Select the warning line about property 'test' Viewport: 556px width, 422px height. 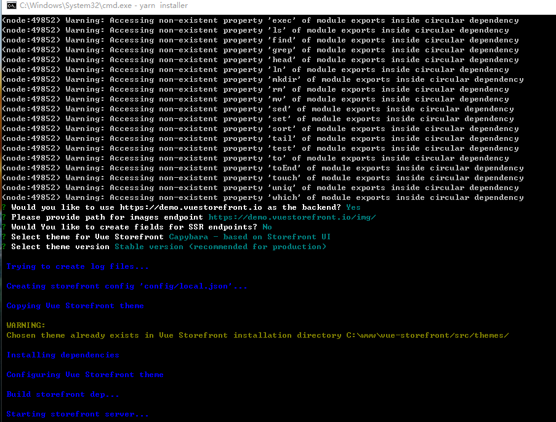point(260,148)
